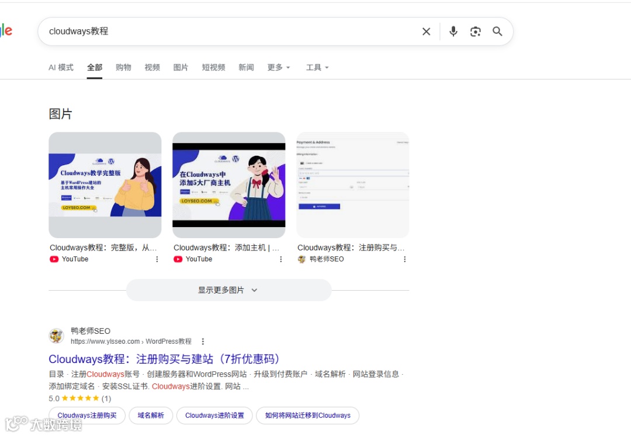Open options menu for first YouTube image result
This screenshot has height=436, width=631.
pyautogui.click(x=157, y=259)
